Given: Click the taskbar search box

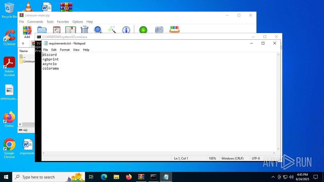Looking at the screenshot, I should click(49, 177).
